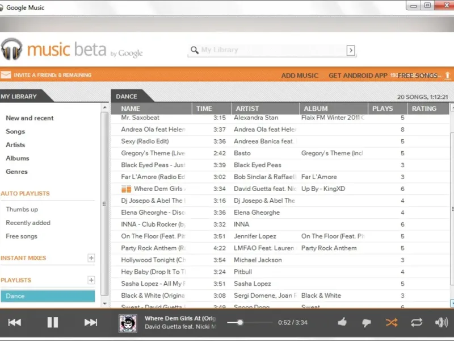Select song Where Dem Girls
454x341 pixels.
click(158, 189)
